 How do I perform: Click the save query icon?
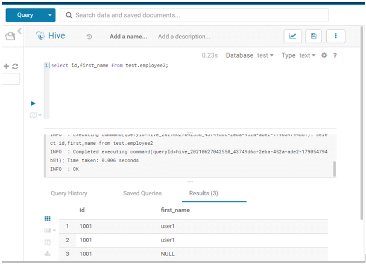314,36
